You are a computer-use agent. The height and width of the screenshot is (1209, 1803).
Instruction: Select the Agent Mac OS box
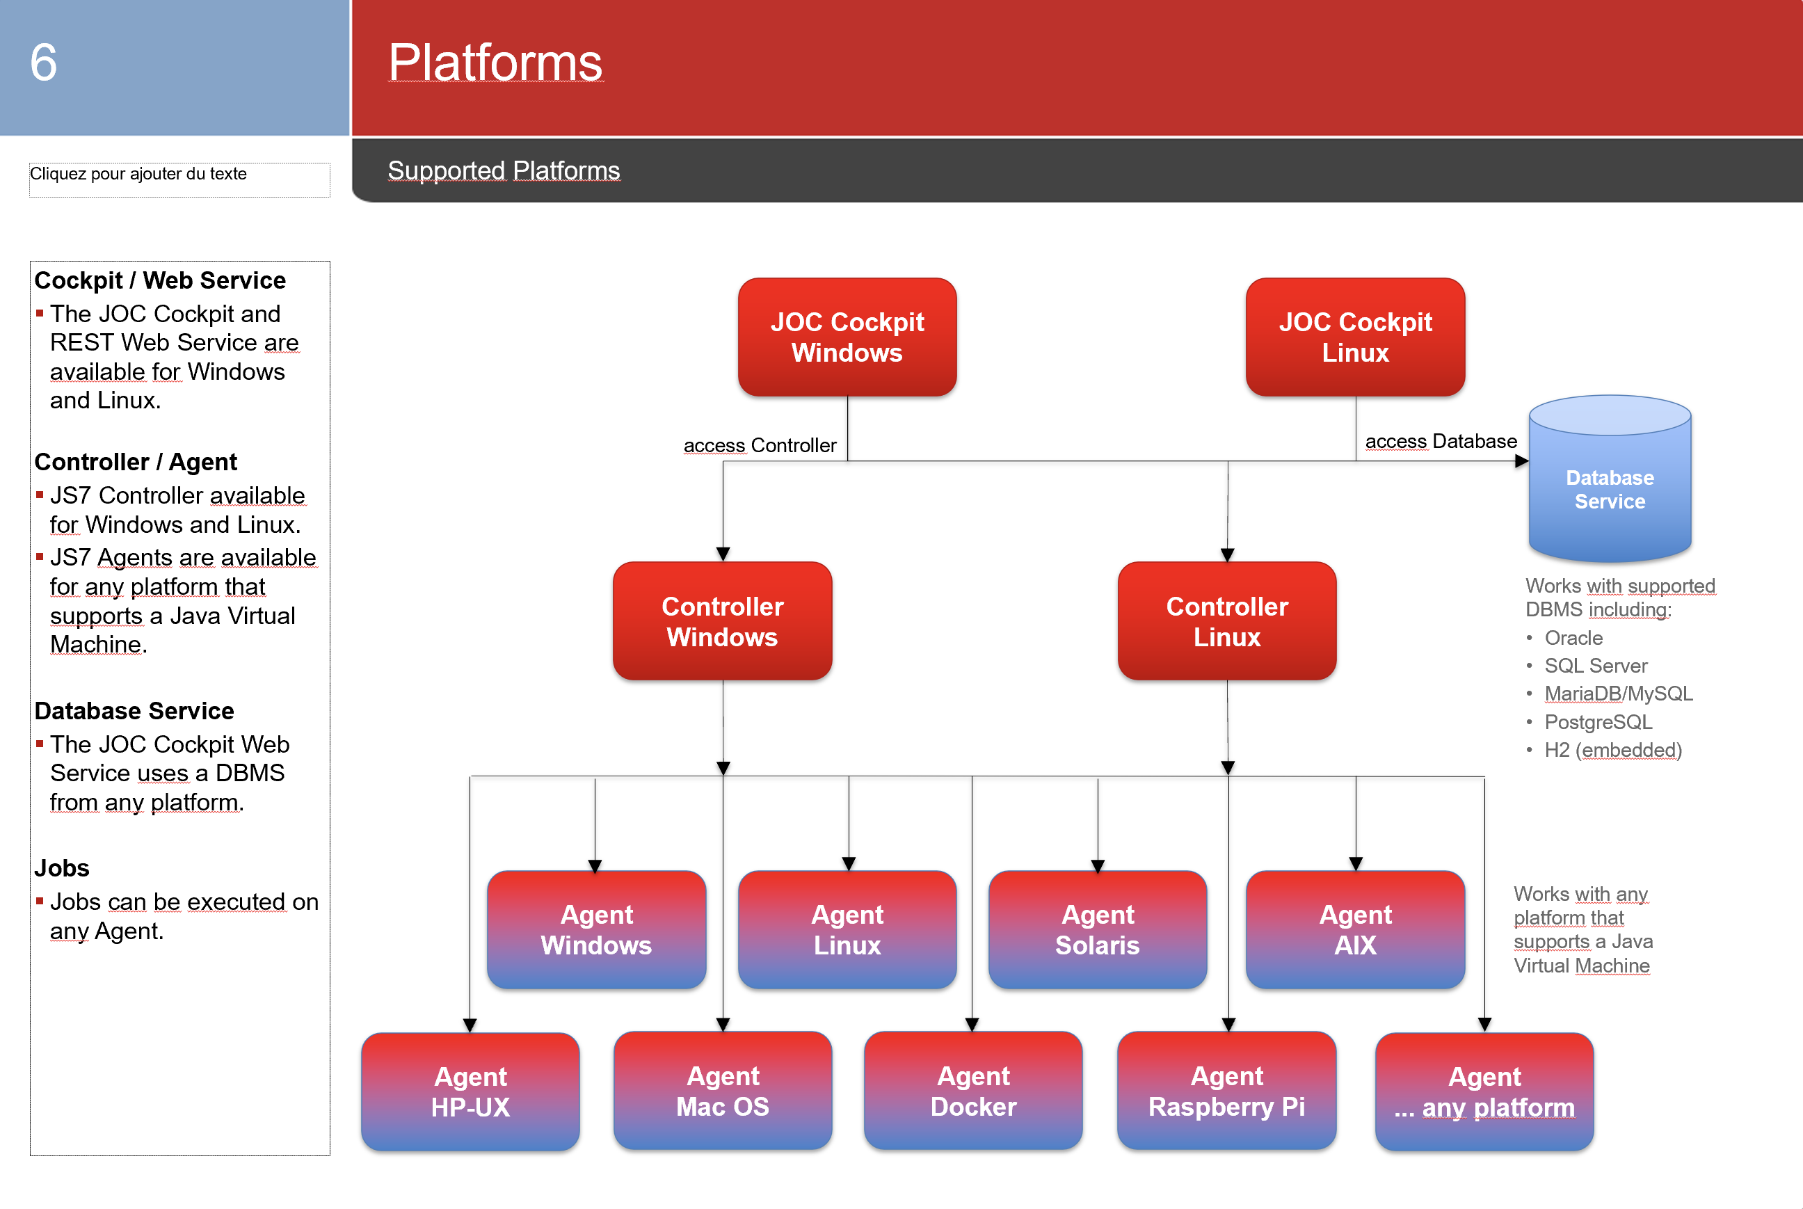point(722,1091)
